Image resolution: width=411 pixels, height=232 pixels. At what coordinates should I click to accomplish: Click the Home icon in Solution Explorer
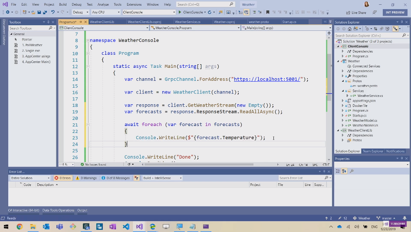(x=350, y=29)
